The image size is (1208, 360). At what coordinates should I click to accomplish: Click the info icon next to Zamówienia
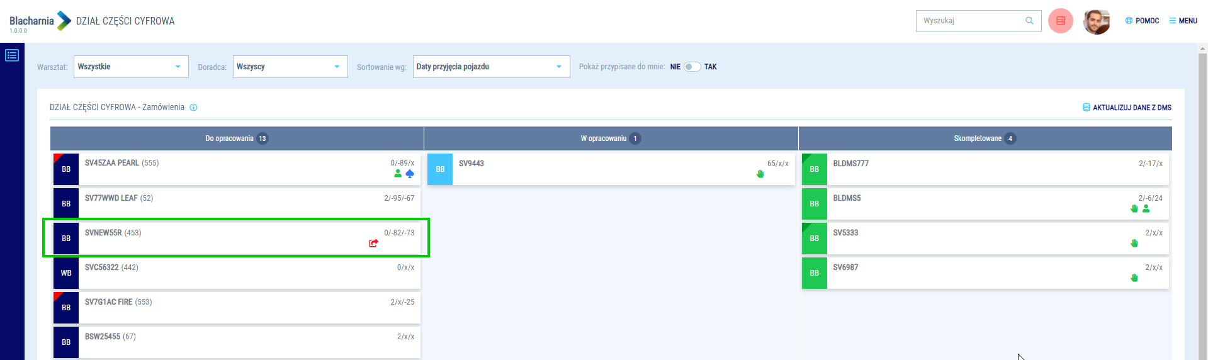coord(193,108)
